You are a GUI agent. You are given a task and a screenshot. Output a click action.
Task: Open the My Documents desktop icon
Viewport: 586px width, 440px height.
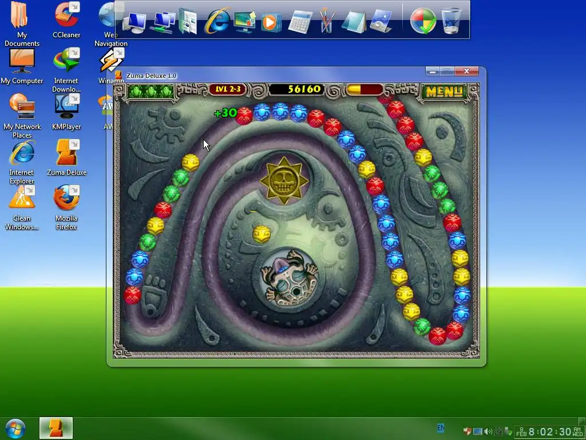click(x=22, y=24)
